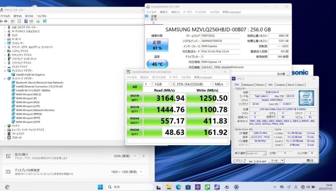
Task: Click the volume speaker icon in system tray
Action: click(x=308, y=187)
